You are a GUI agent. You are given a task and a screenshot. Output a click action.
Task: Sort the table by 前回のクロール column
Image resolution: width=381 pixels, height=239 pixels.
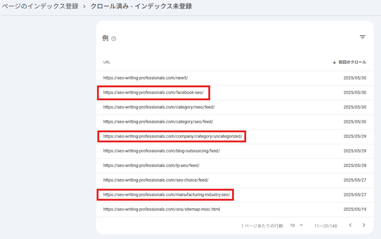tap(352, 62)
